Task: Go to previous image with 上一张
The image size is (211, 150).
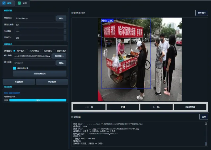Action: pyautogui.click(x=89, y=107)
